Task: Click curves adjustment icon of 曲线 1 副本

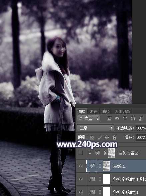Action: [x=98, y=153]
